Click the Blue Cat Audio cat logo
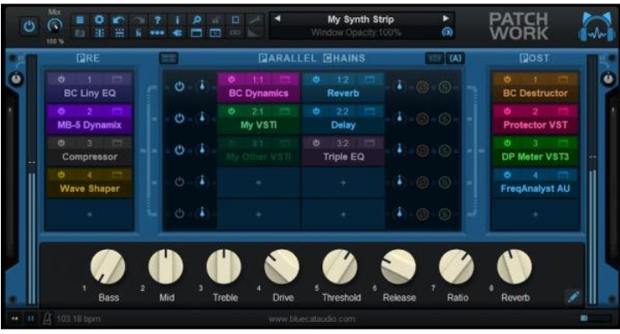620x334 pixels. coord(597,26)
